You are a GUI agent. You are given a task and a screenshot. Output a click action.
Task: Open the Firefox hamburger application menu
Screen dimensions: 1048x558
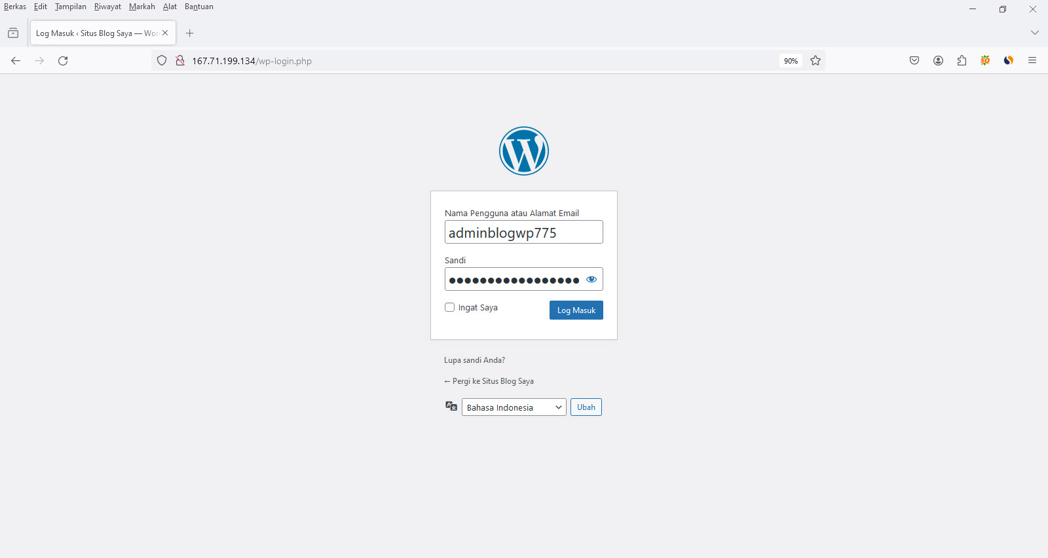point(1032,61)
